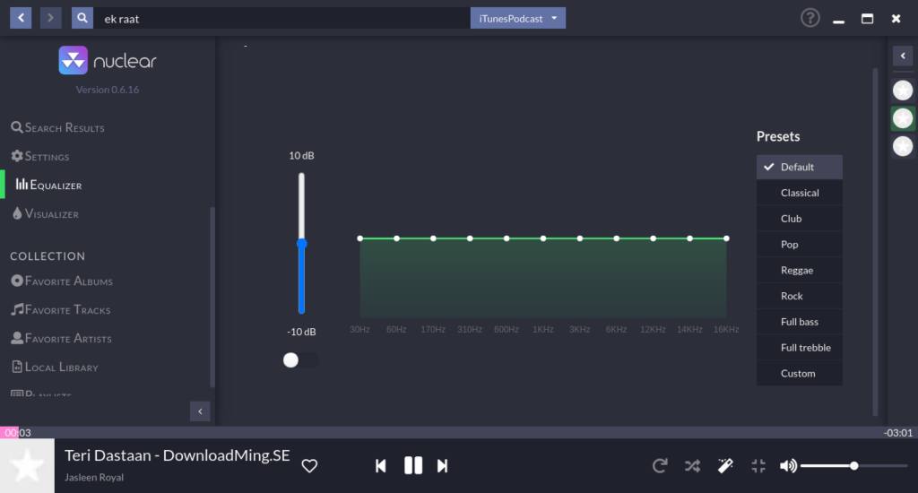Mute with the speaker icon
The width and height of the screenshot is (918, 493).
[x=788, y=466]
